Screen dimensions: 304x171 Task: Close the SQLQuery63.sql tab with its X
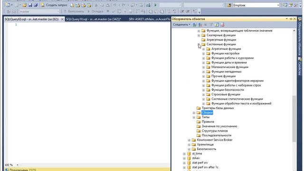pos(62,19)
